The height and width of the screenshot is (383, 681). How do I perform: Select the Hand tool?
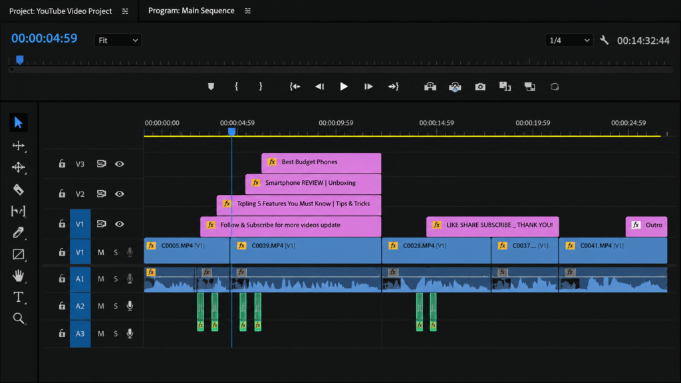tap(18, 276)
